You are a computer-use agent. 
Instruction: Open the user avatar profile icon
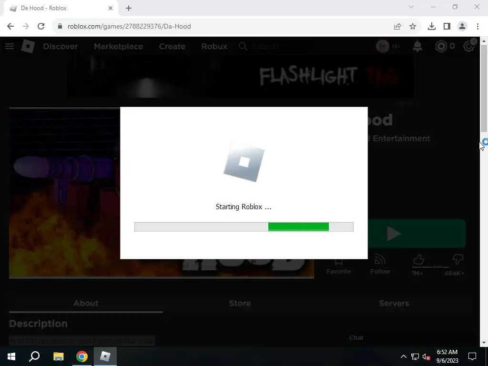pos(383,46)
